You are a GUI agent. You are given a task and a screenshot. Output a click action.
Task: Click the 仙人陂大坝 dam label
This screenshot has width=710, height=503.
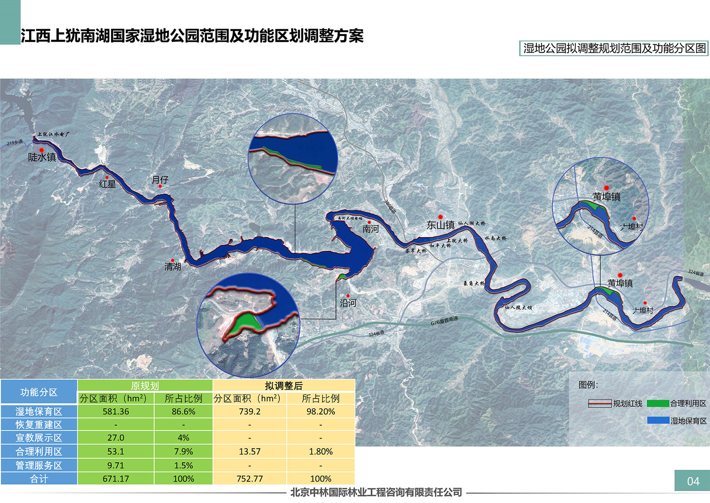tap(518, 307)
